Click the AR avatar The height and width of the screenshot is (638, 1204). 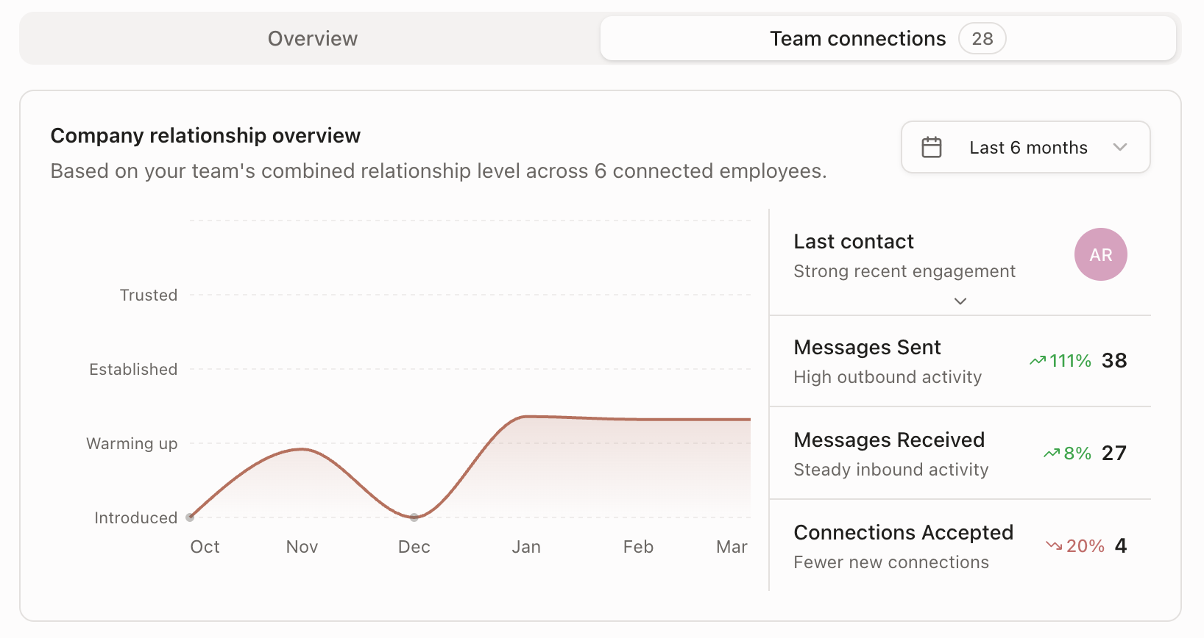[x=1100, y=254]
